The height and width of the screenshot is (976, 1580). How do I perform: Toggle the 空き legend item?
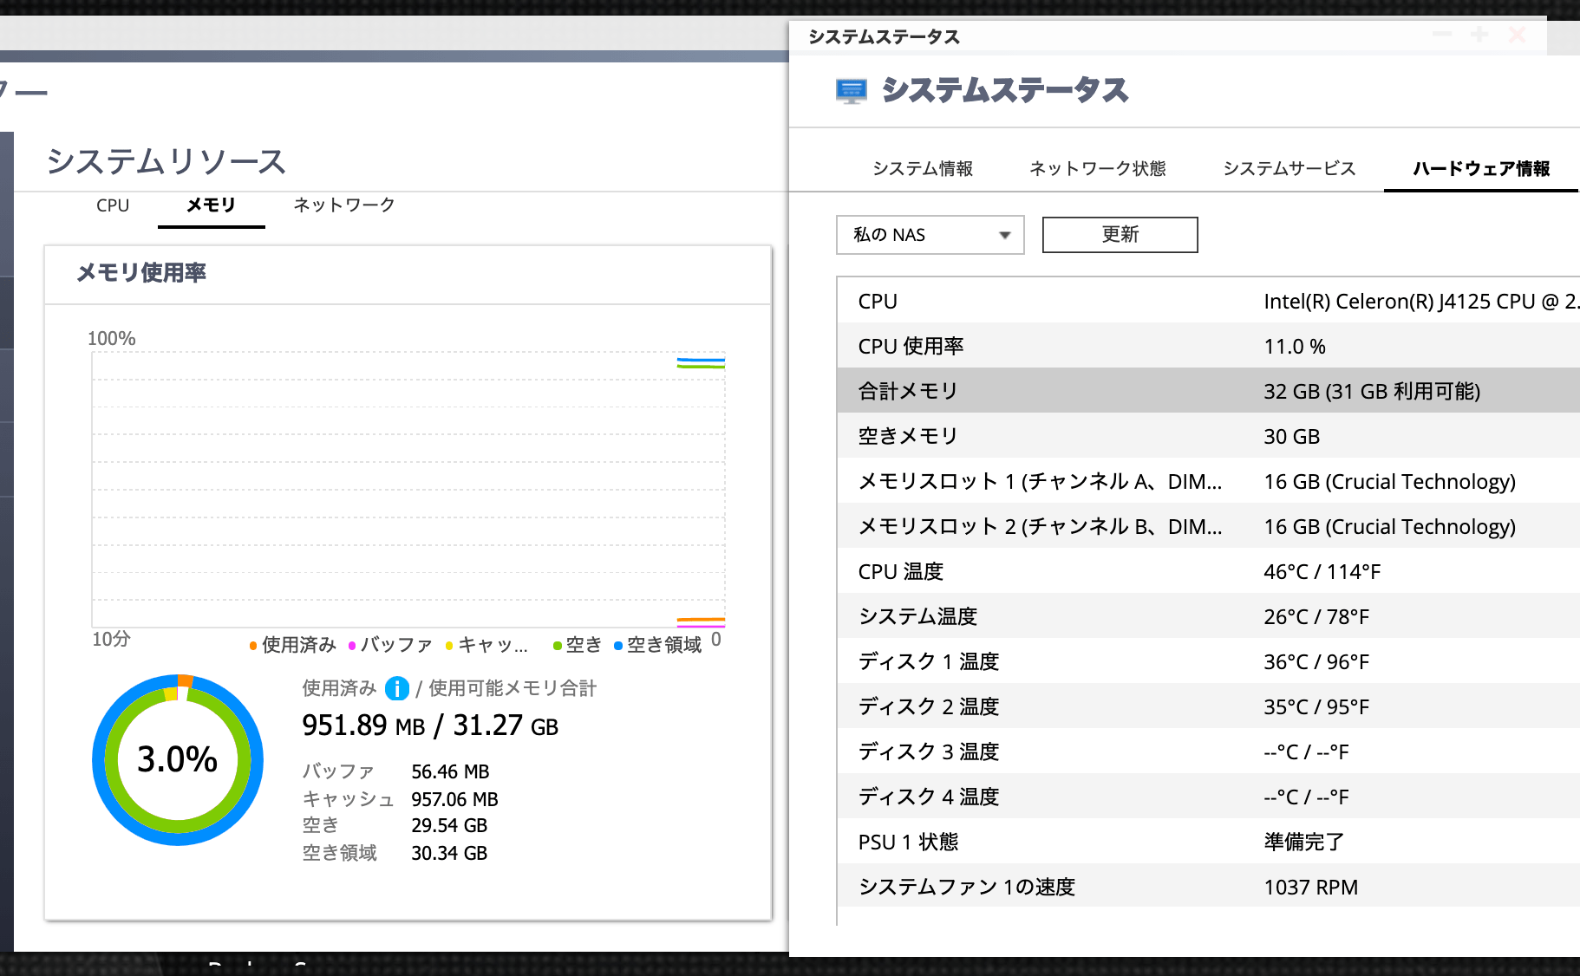(579, 645)
